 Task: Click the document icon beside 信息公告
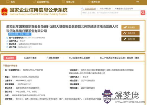point(63,2)
